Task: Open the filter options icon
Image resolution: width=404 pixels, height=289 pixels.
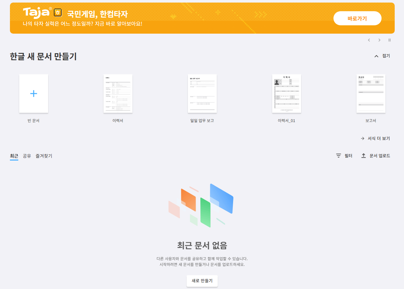Action: pos(339,155)
